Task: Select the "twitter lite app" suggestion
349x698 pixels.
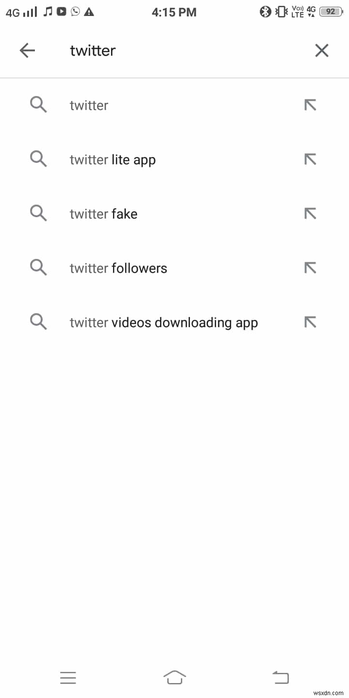Action: (145, 159)
